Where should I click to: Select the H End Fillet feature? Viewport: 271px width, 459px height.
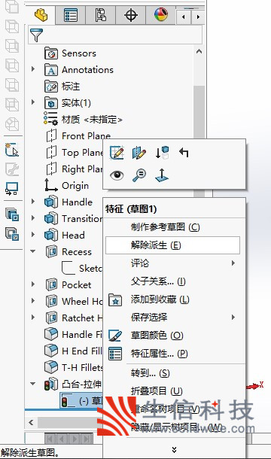click(73, 351)
